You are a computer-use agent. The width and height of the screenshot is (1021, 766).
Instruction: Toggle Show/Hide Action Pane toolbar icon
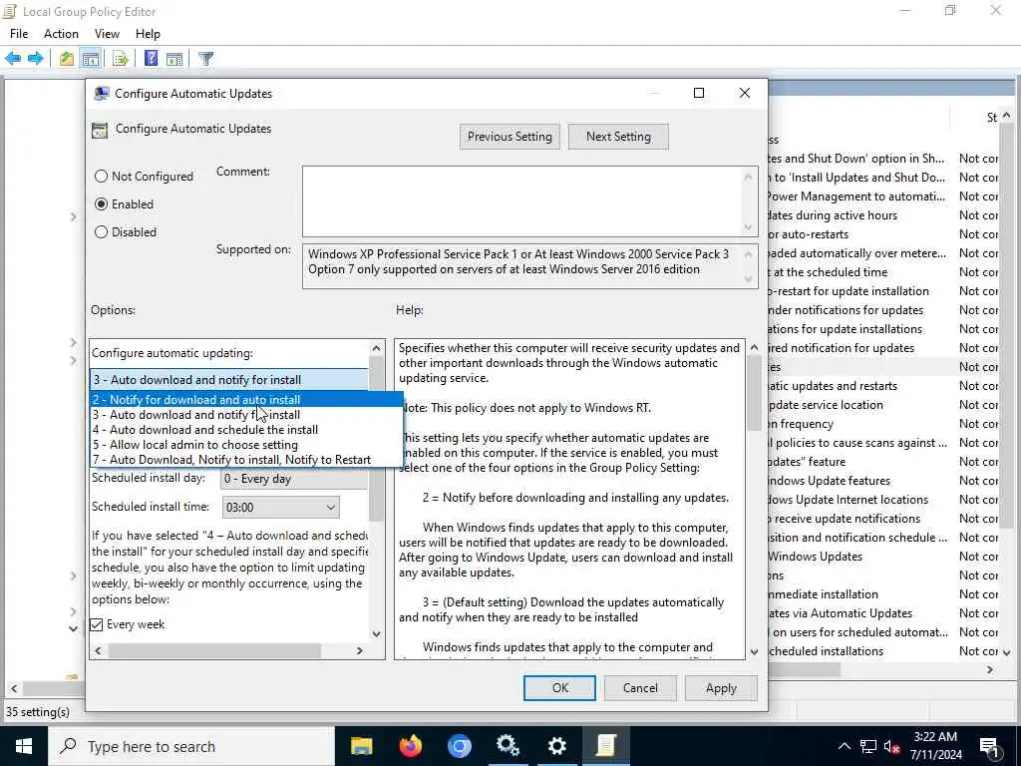pos(174,59)
